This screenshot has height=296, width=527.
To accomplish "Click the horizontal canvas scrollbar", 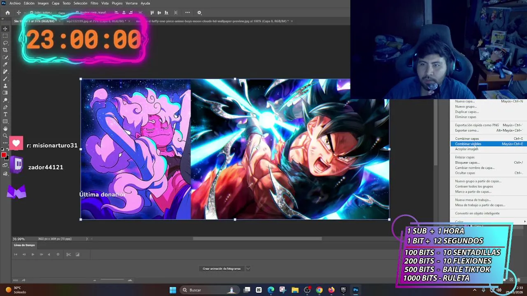I will pos(257,239).
